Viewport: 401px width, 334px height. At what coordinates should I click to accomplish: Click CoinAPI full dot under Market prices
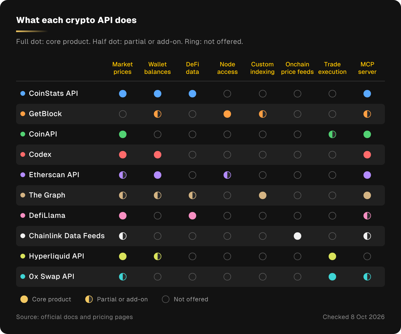pos(123,134)
